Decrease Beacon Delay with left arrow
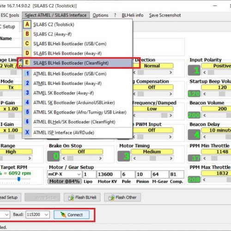Viewport: 231px width, 231px height. click(205, 137)
